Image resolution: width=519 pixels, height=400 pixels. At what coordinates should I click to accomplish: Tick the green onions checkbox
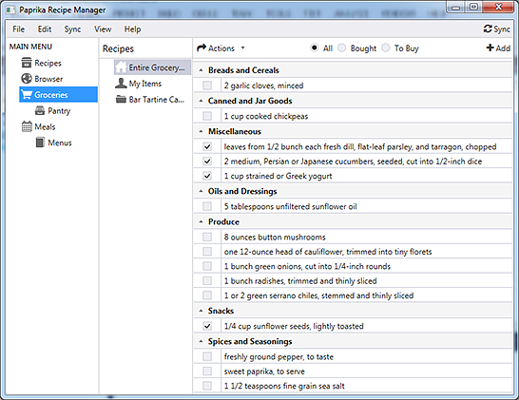207,266
